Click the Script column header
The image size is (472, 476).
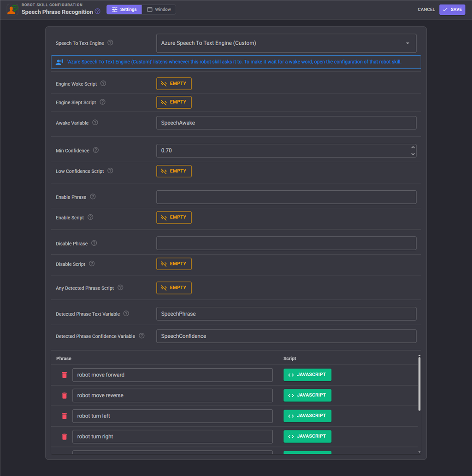tap(290, 358)
